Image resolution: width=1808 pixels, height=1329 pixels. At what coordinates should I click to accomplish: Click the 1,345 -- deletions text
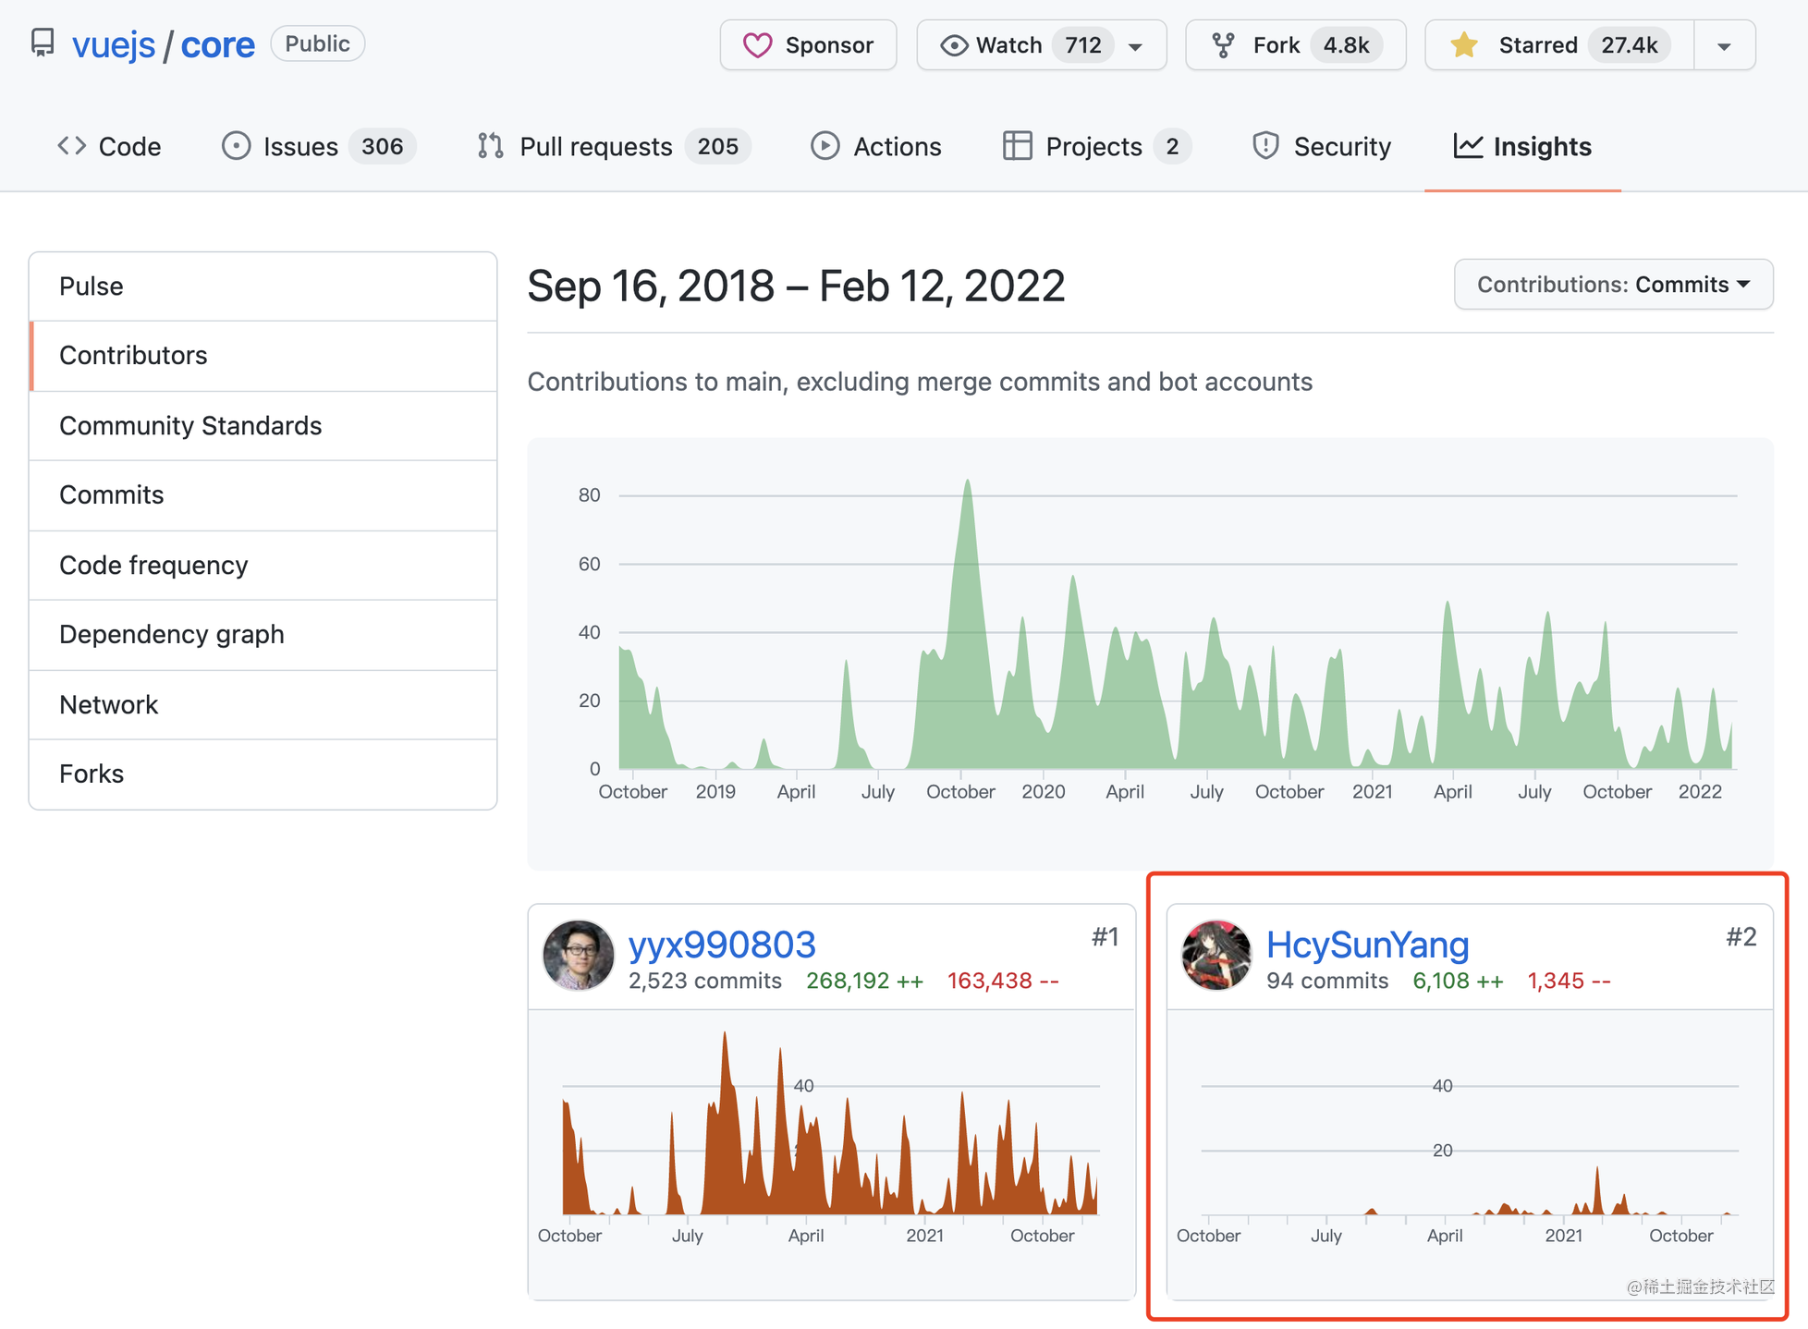point(1569,981)
